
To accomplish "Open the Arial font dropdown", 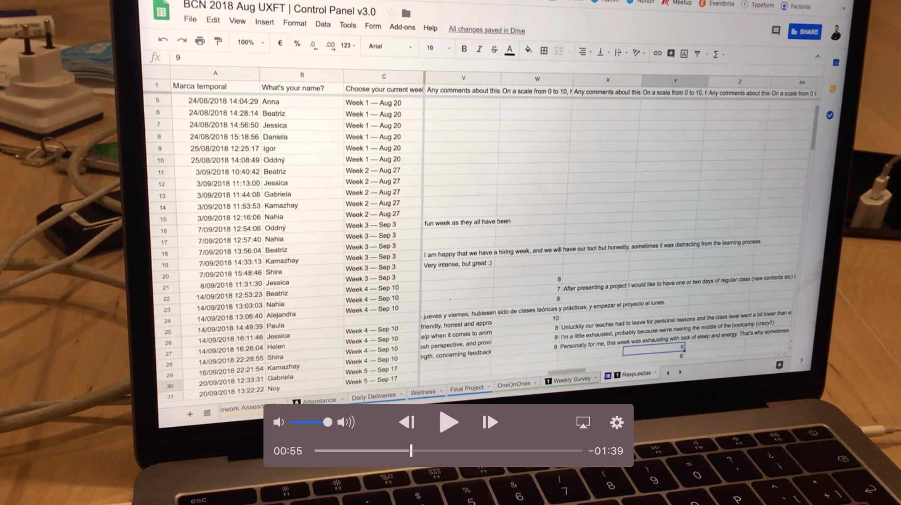I will pyautogui.click(x=390, y=47).
